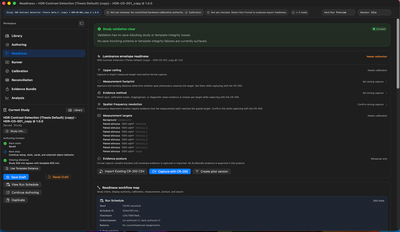This screenshot has height=232, width=400.
Task: Click the Library books icon in sidebar
Action: 7,36
